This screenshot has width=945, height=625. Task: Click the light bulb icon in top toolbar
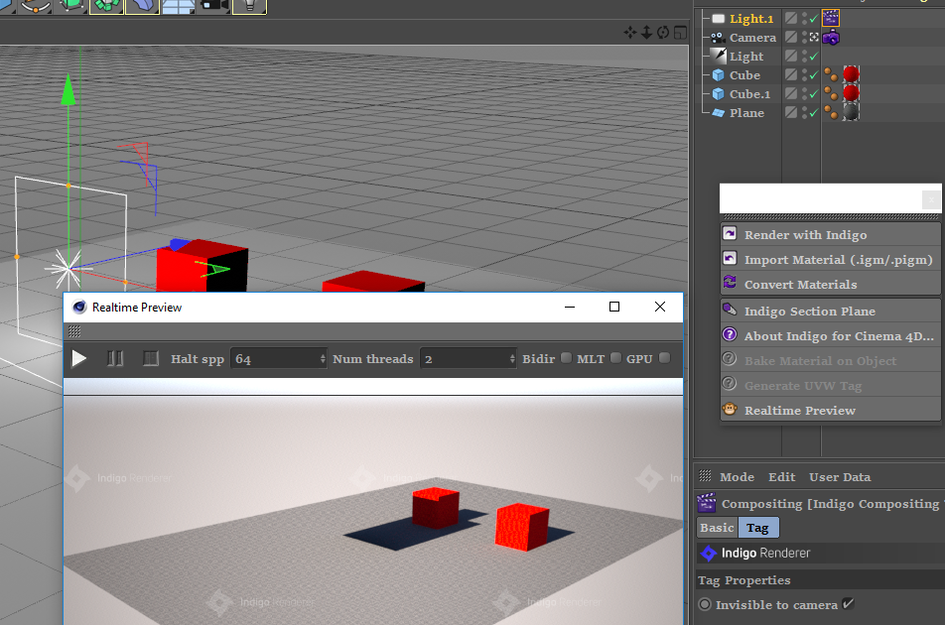pos(249,6)
